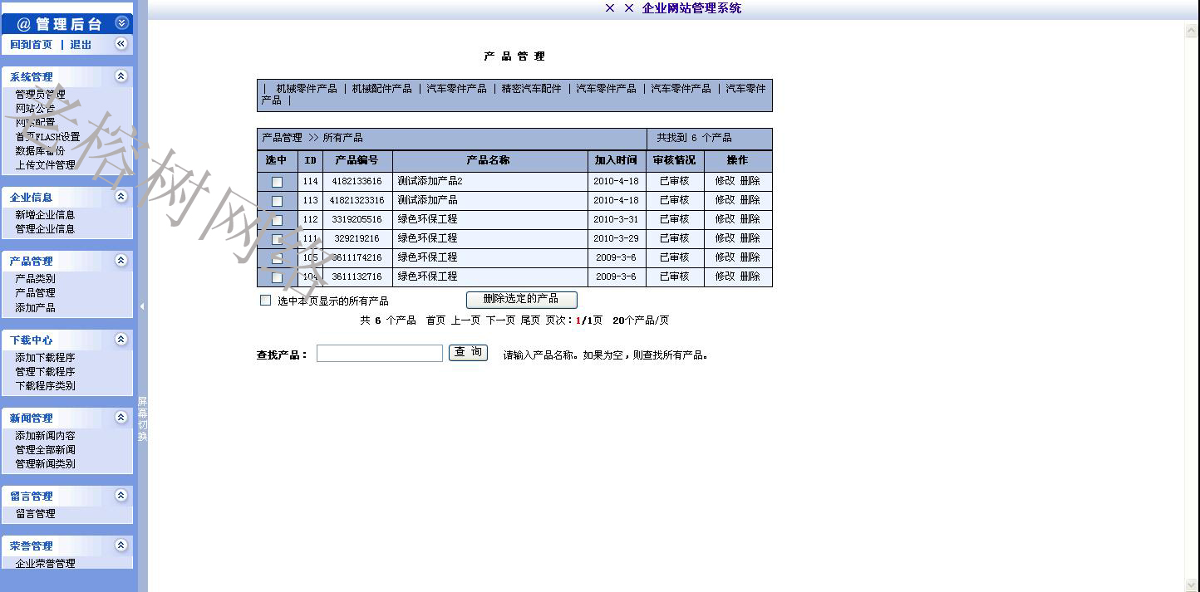Click 删除 for product ID 112

[750, 219]
